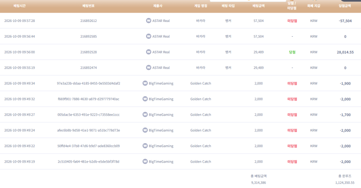Click BigTimeGaming icon in the 09:49:22 row

pos(145,146)
